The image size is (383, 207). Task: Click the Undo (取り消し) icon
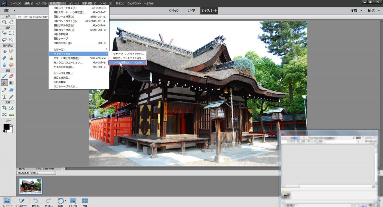click(x=36, y=201)
